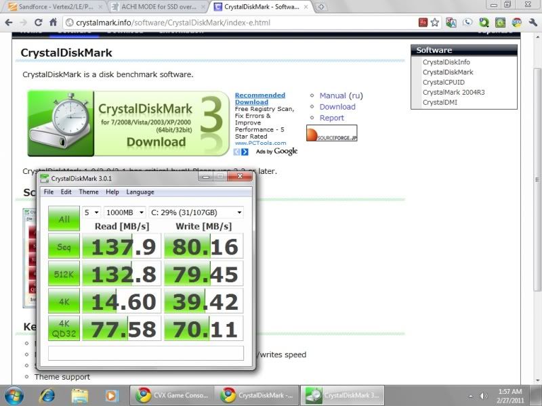
Task: Show hidden tray icons arrow
Action: click(x=470, y=396)
